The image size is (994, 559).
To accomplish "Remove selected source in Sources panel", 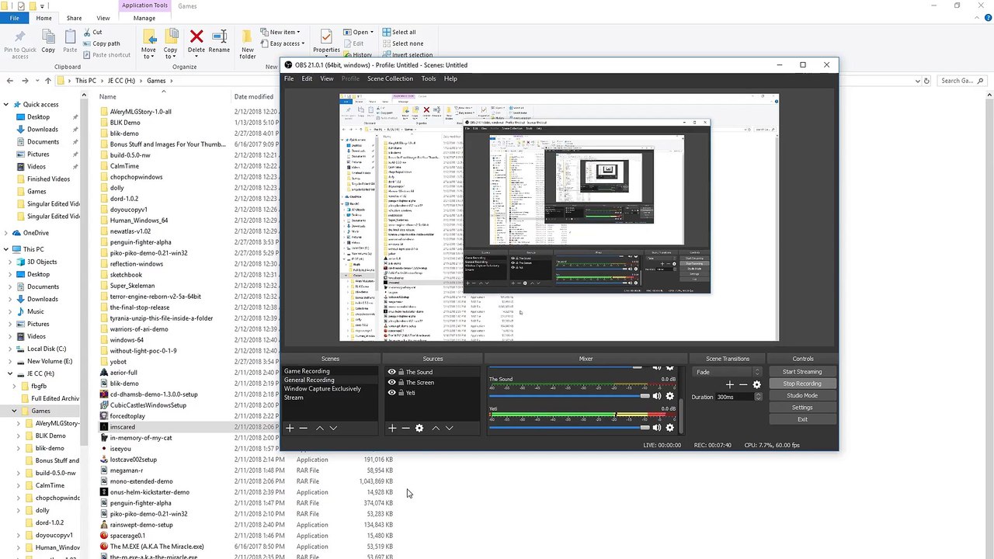I will [405, 428].
